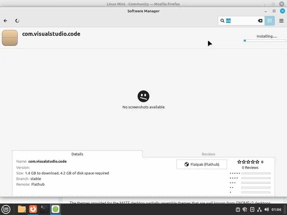Click the loading spinner in the toolbar

tap(17, 21)
